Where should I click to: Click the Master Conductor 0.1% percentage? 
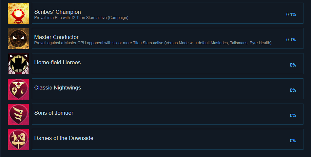291,40
